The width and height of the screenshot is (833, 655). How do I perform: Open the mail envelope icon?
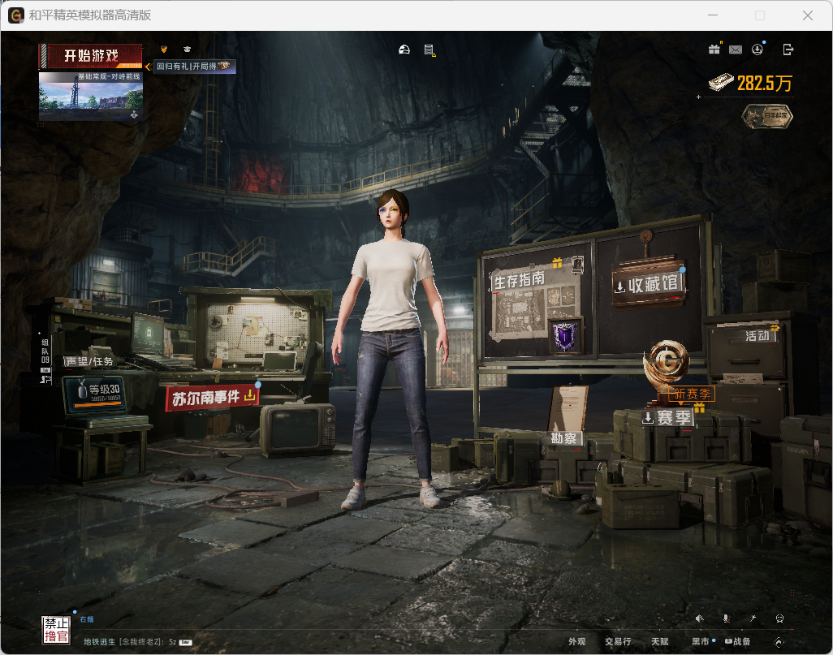pyautogui.click(x=736, y=50)
